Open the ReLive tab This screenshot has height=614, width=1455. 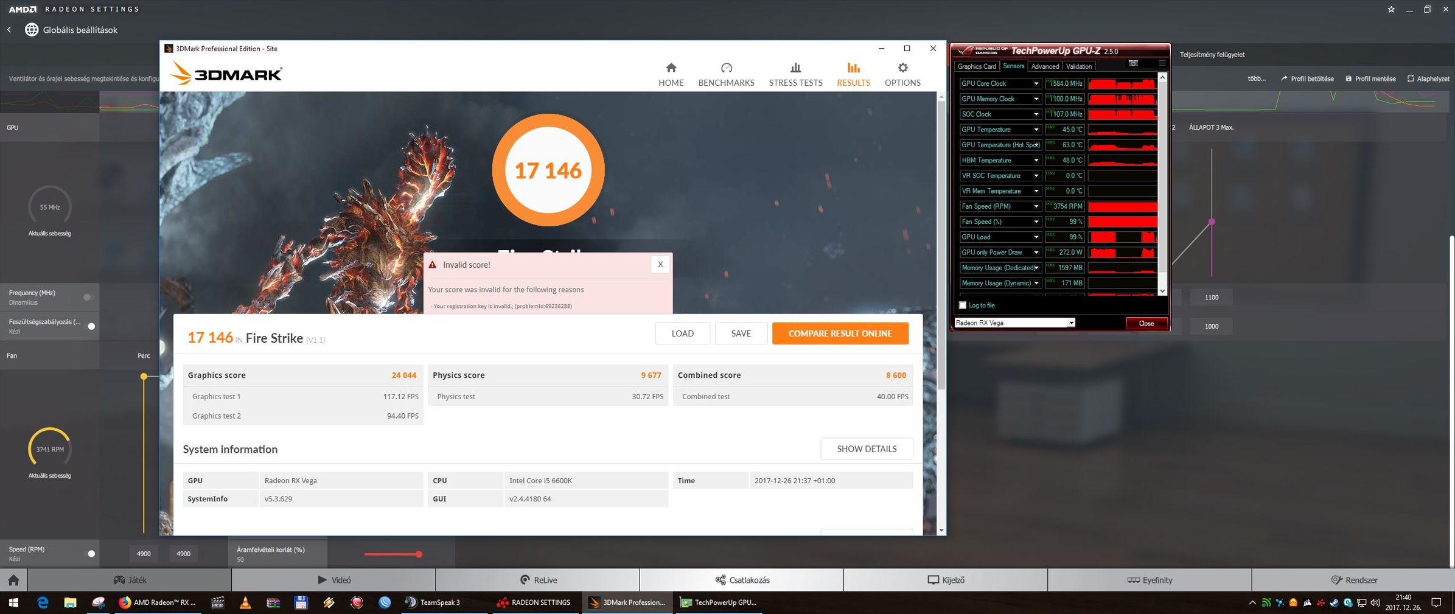[538, 580]
